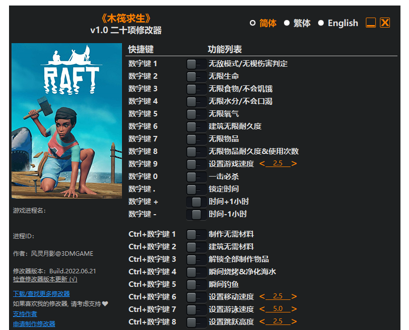
Task: Toggle 制作无需材料 switch
Action: pyautogui.click(x=196, y=234)
